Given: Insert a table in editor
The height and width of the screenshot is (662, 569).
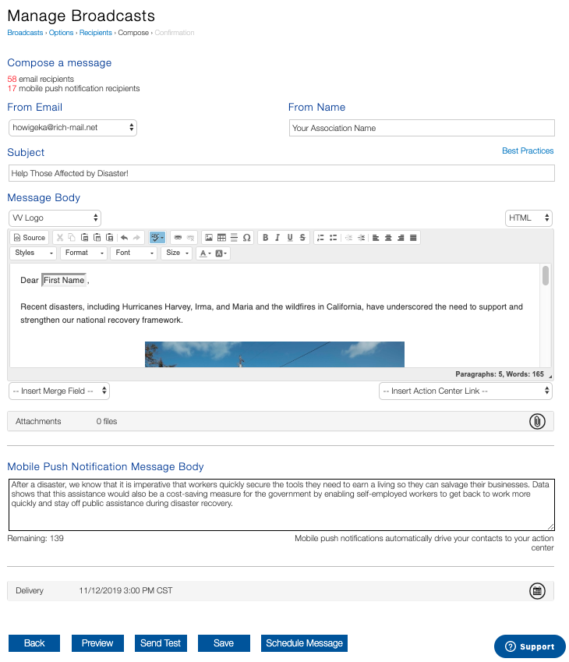Looking at the screenshot, I should click(221, 238).
